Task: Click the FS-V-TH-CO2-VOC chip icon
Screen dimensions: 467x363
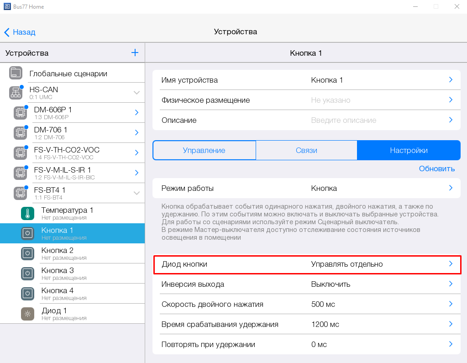Action: click(20, 153)
